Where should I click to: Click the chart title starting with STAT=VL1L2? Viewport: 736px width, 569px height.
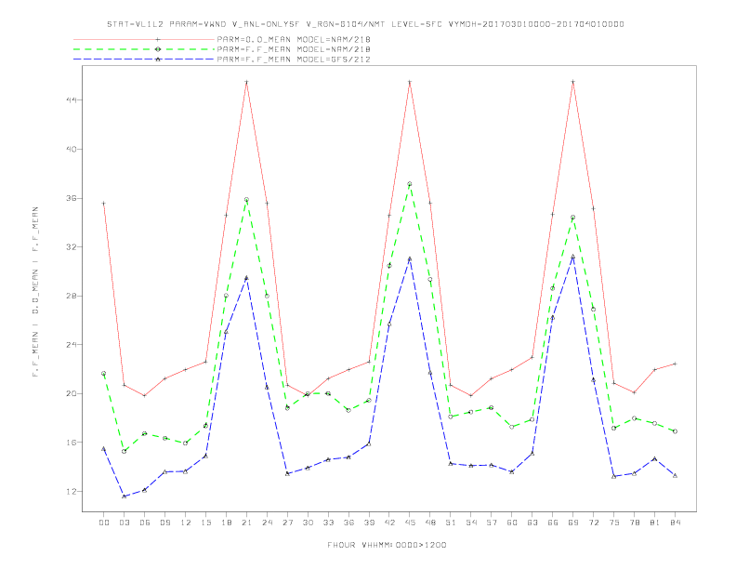[x=365, y=24]
